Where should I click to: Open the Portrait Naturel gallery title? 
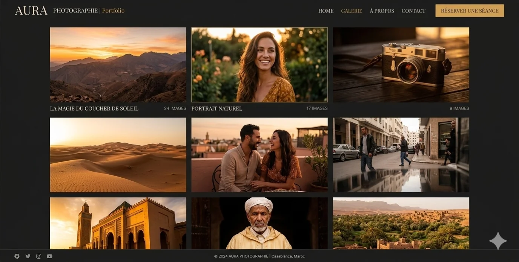coord(217,108)
